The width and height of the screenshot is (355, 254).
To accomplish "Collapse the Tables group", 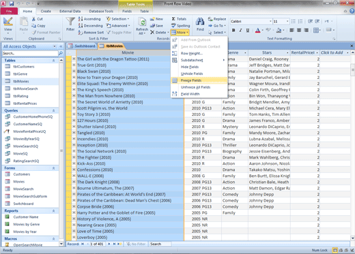I will tap(53, 61).
